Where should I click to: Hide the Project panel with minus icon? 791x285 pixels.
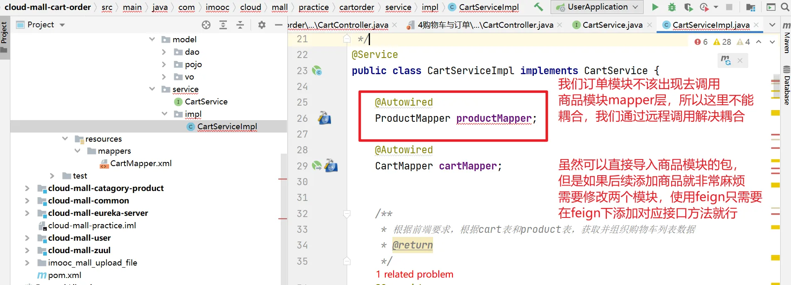pyautogui.click(x=279, y=25)
